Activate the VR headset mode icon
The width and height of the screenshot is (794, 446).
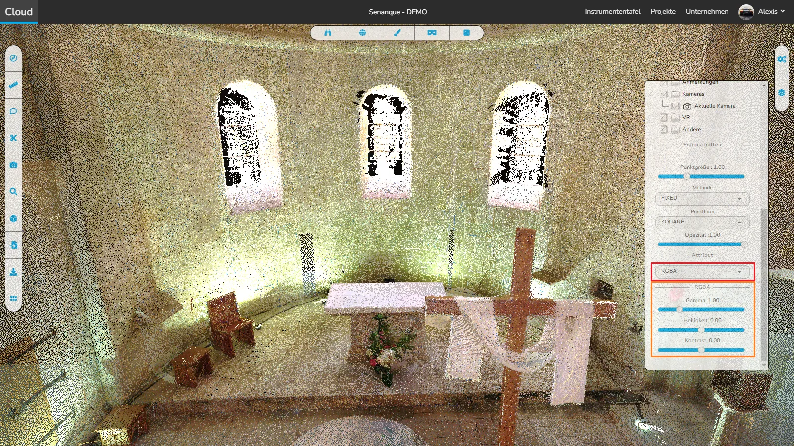coord(432,33)
